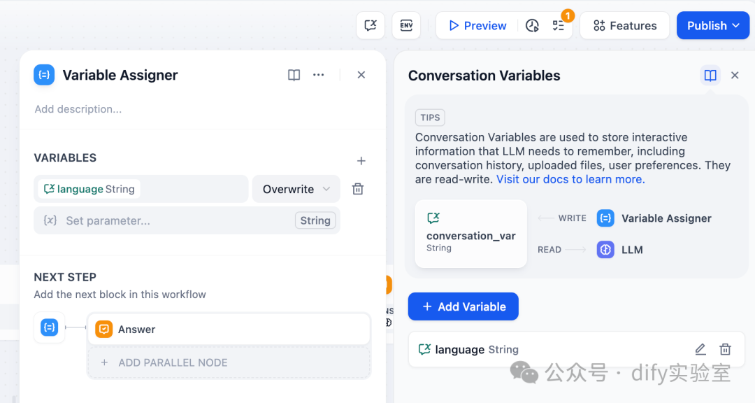The image size is (755, 403).
Task: Edit the language conversation variable
Action: pyautogui.click(x=700, y=349)
